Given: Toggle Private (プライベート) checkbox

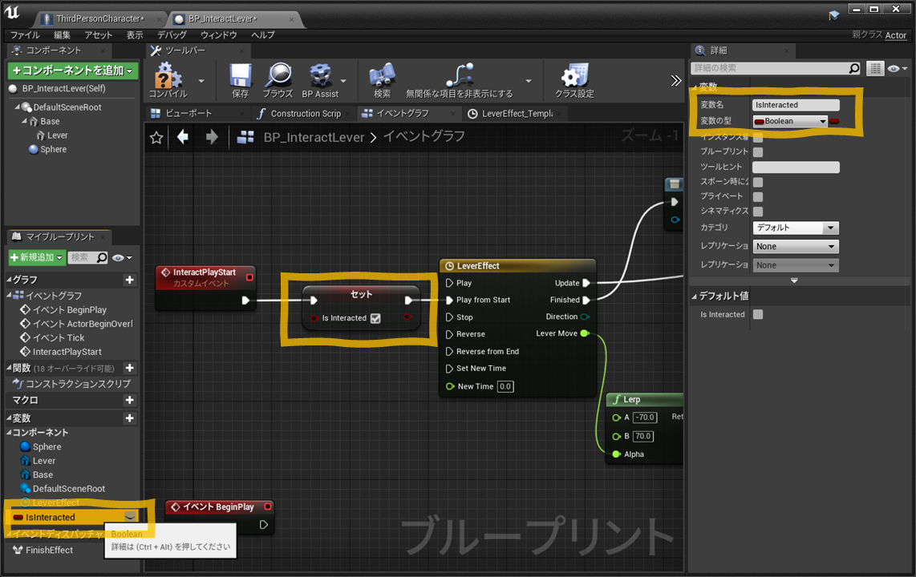Looking at the screenshot, I should click(x=758, y=196).
